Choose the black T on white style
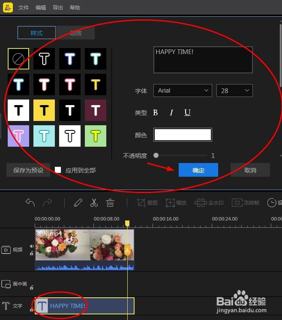The width and height of the screenshot is (282, 320). [x=18, y=110]
